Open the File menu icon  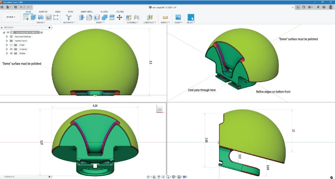click(x=8, y=7)
